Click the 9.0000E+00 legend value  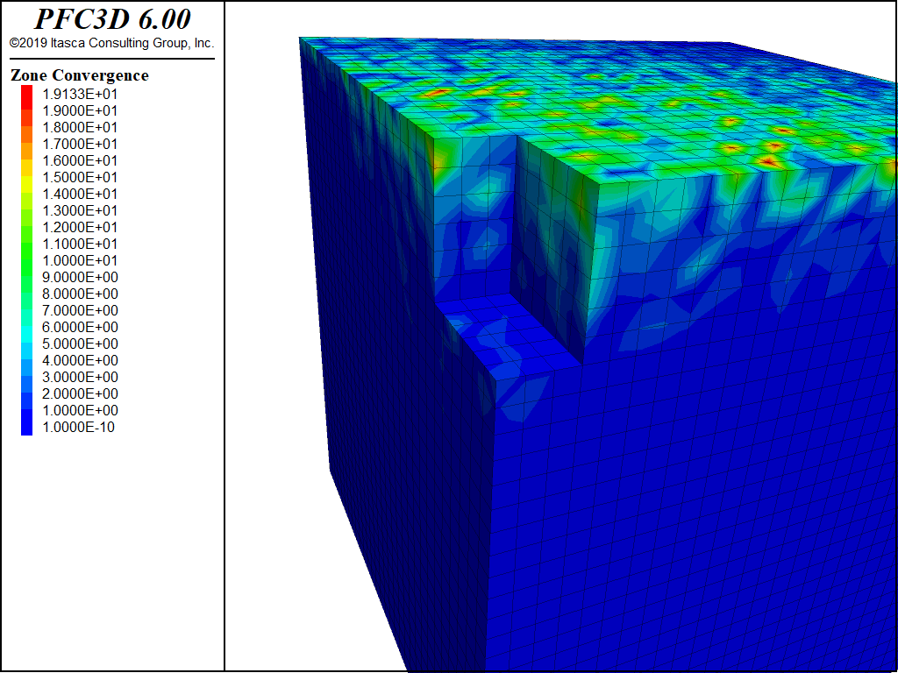(x=80, y=277)
